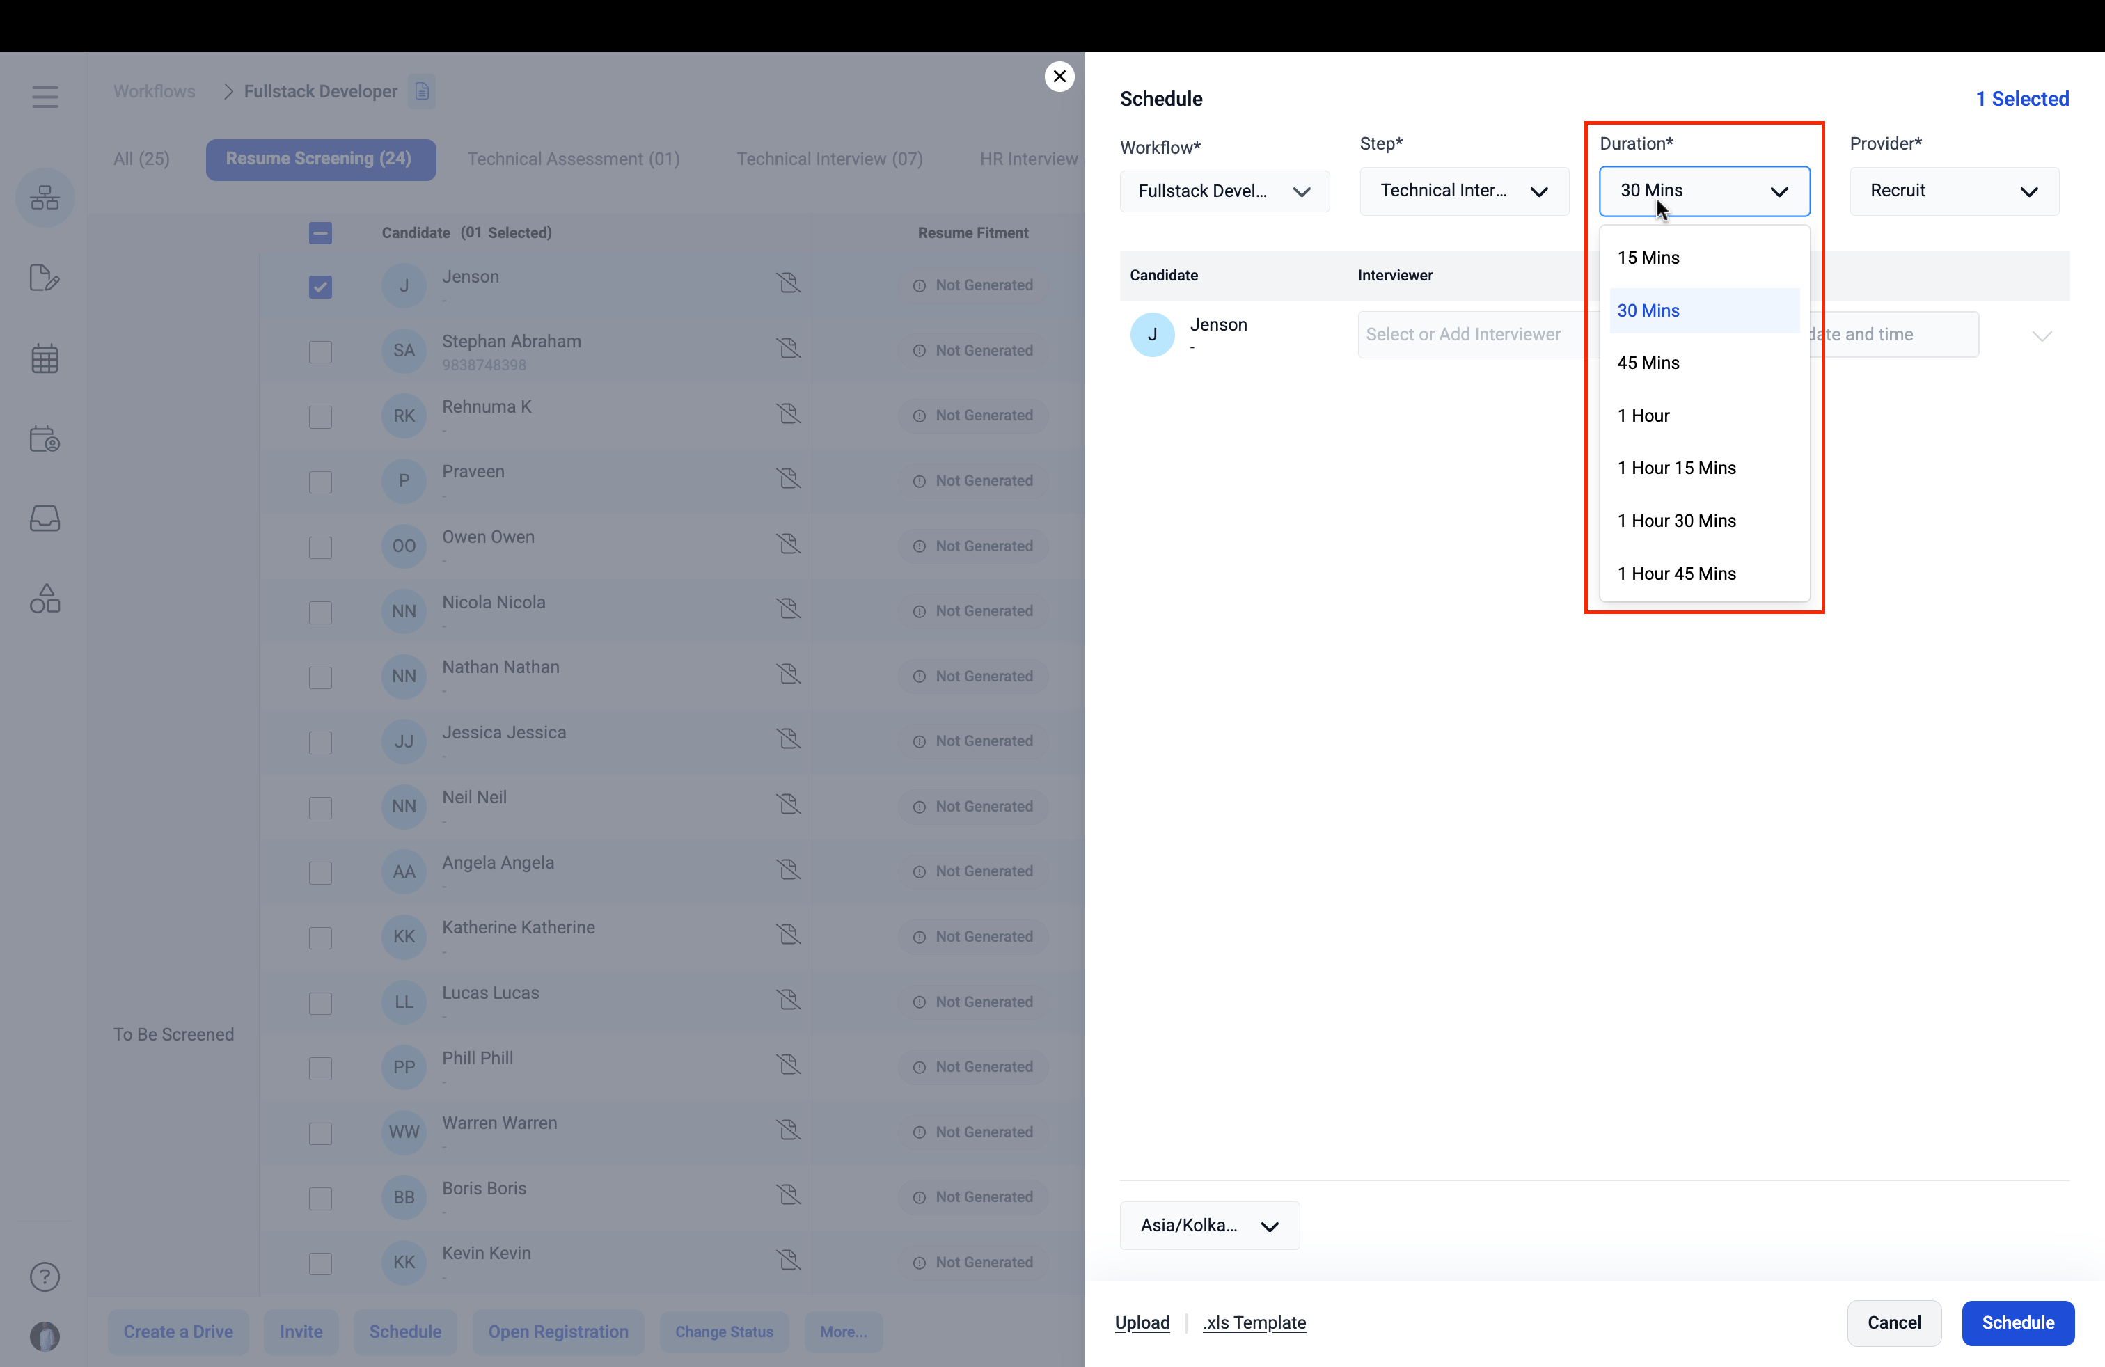Click the hamburger menu icon
Image resolution: width=2105 pixels, height=1367 pixels.
click(x=45, y=96)
